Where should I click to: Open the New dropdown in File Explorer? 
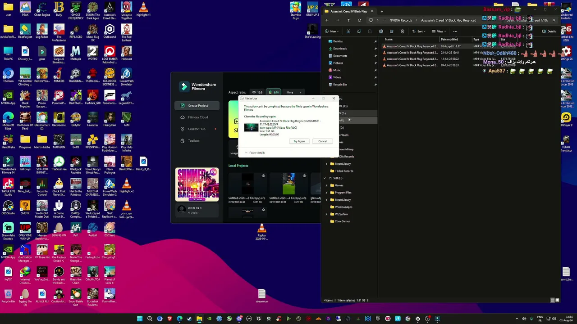click(331, 31)
